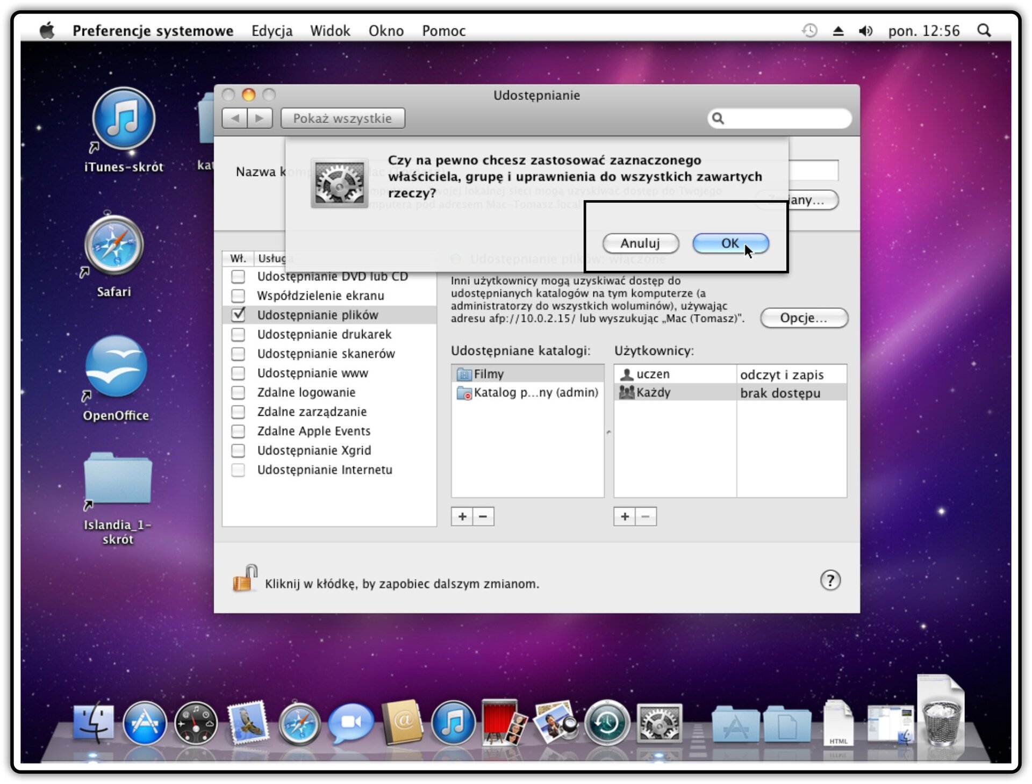Add shared folder with plus button
This screenshot has height=784, width=1032.
point(462,517)
